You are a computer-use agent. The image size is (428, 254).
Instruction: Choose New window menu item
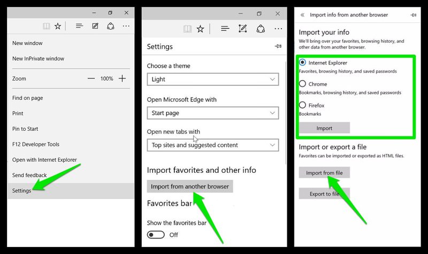tap(71, 43)
